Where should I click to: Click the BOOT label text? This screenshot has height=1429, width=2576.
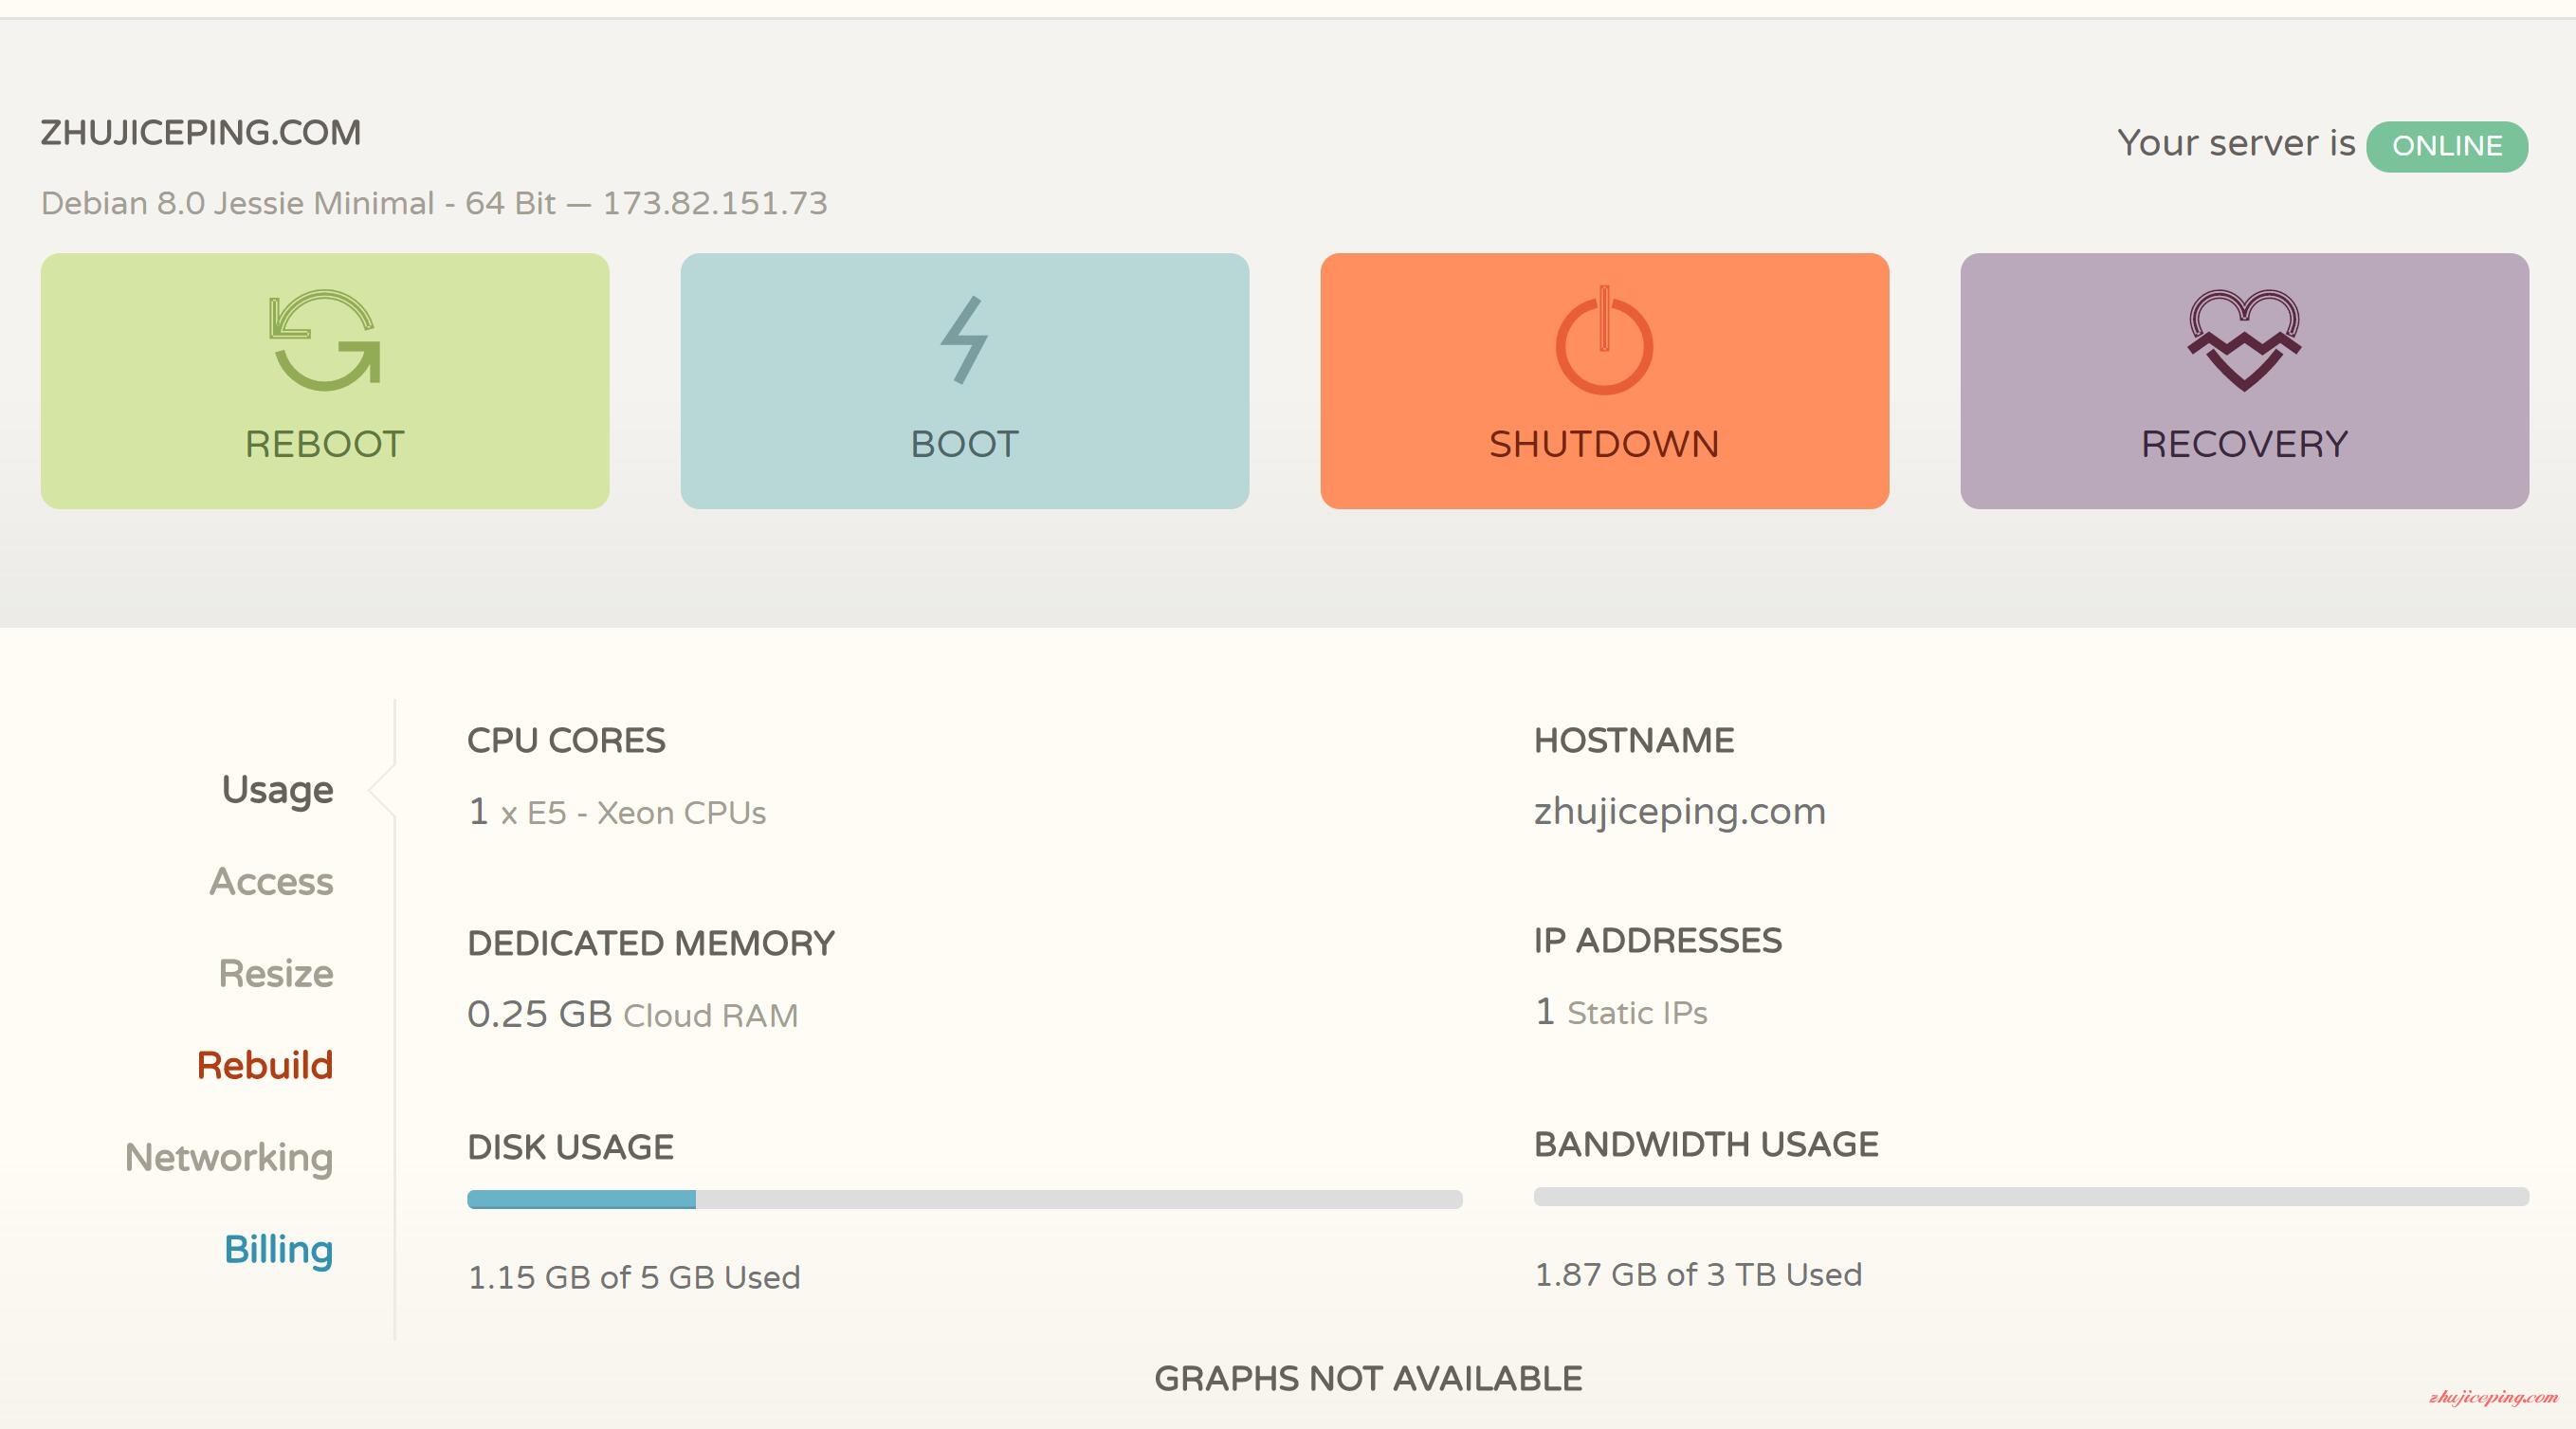pyautogui.click(x=965, y=444)
